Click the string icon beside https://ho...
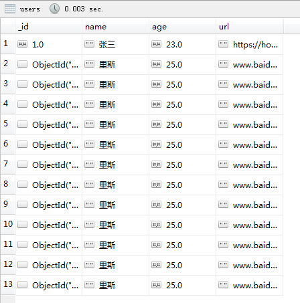 [x=223, y=44]
